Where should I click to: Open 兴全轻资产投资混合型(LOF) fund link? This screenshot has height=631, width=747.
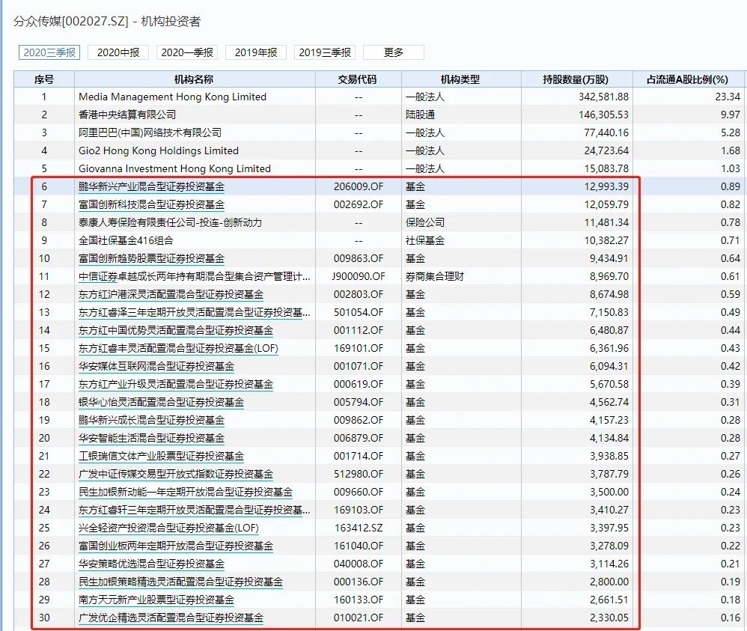click(168, 528)
